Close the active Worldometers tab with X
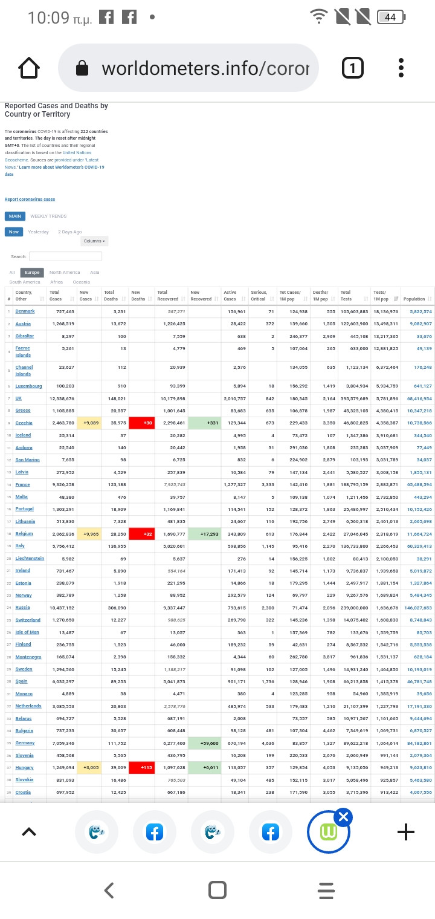 click(343, 818)
